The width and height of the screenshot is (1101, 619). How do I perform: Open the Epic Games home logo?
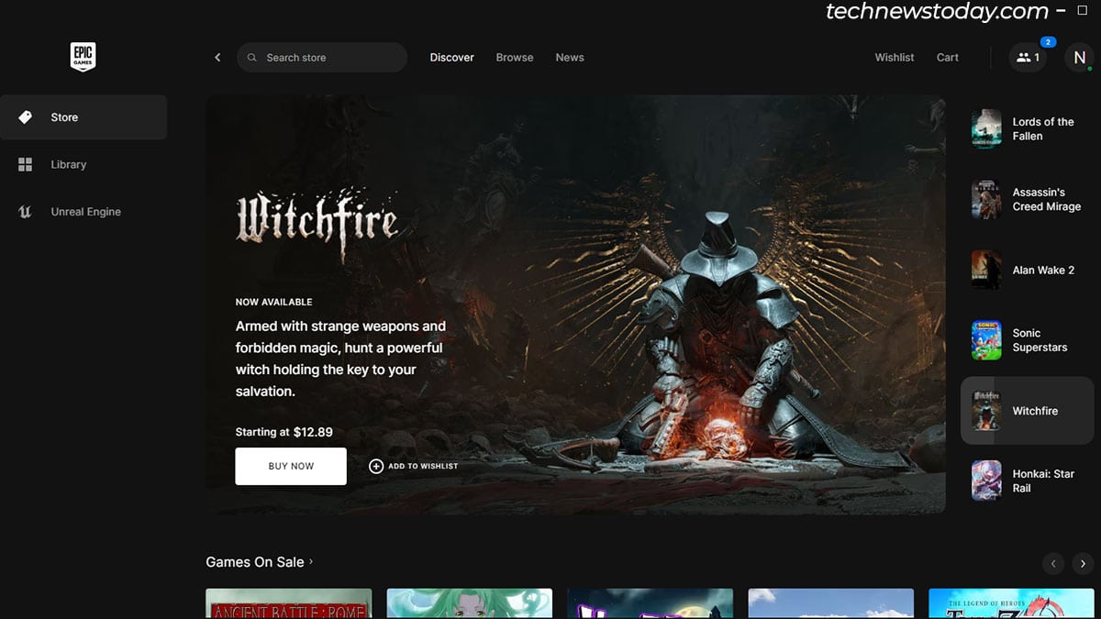pos(83,57)
